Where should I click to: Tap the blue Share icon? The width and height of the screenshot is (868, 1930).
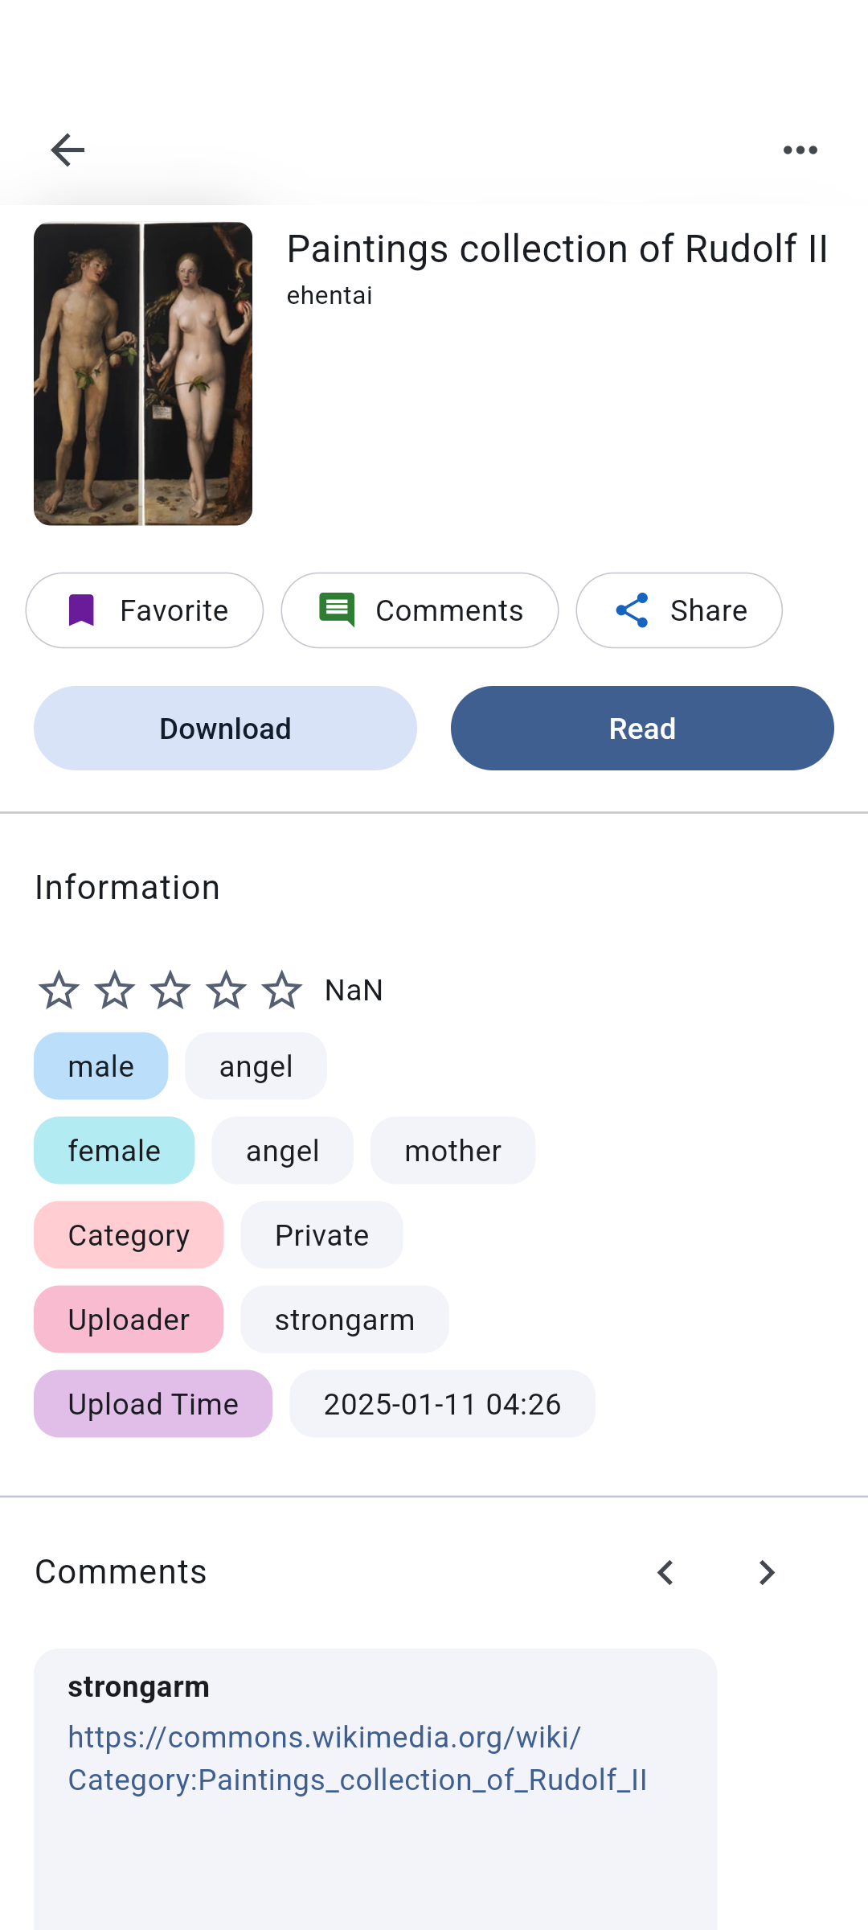[632, 610]
